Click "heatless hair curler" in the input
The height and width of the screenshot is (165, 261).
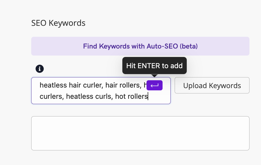pos(69,85)
